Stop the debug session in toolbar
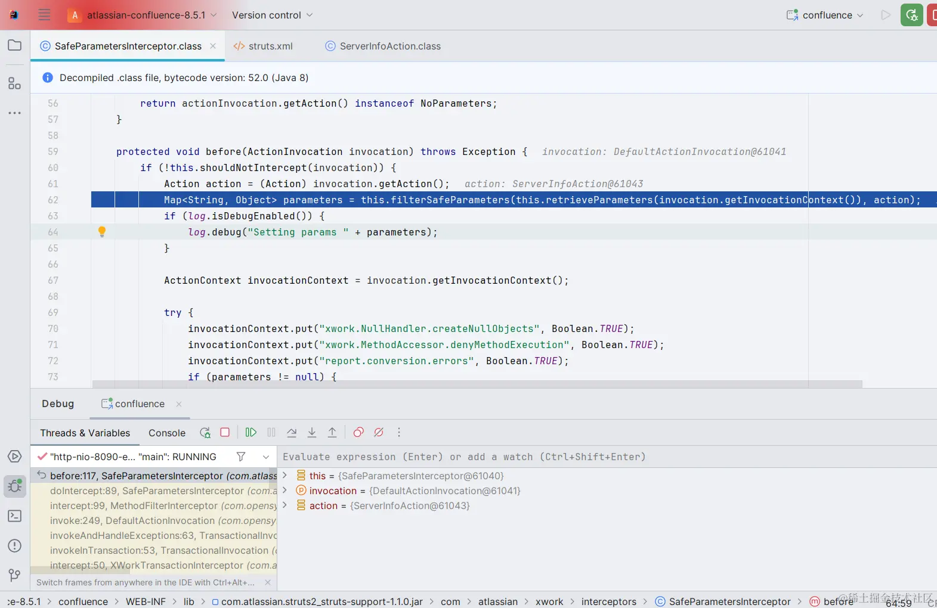937x608 pixels. click(225, 433)
